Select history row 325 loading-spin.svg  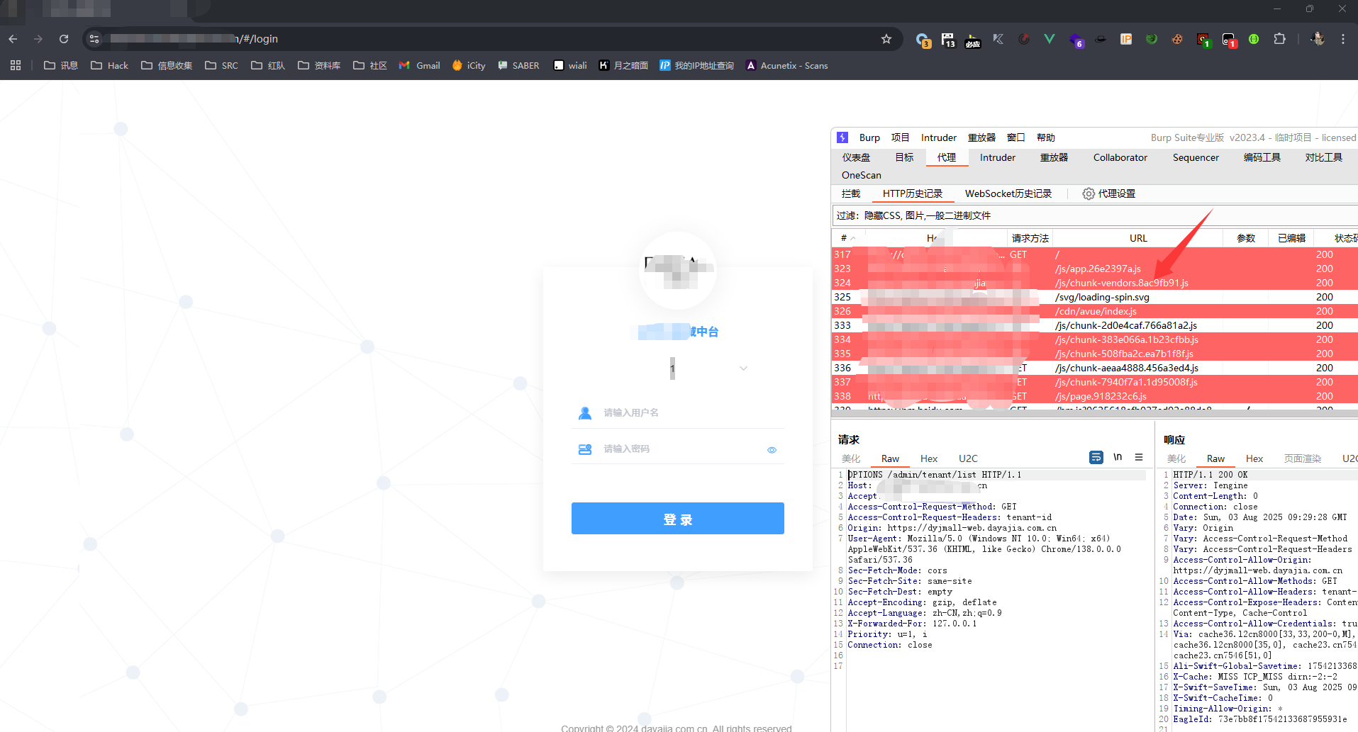[x=1095, y=297]
